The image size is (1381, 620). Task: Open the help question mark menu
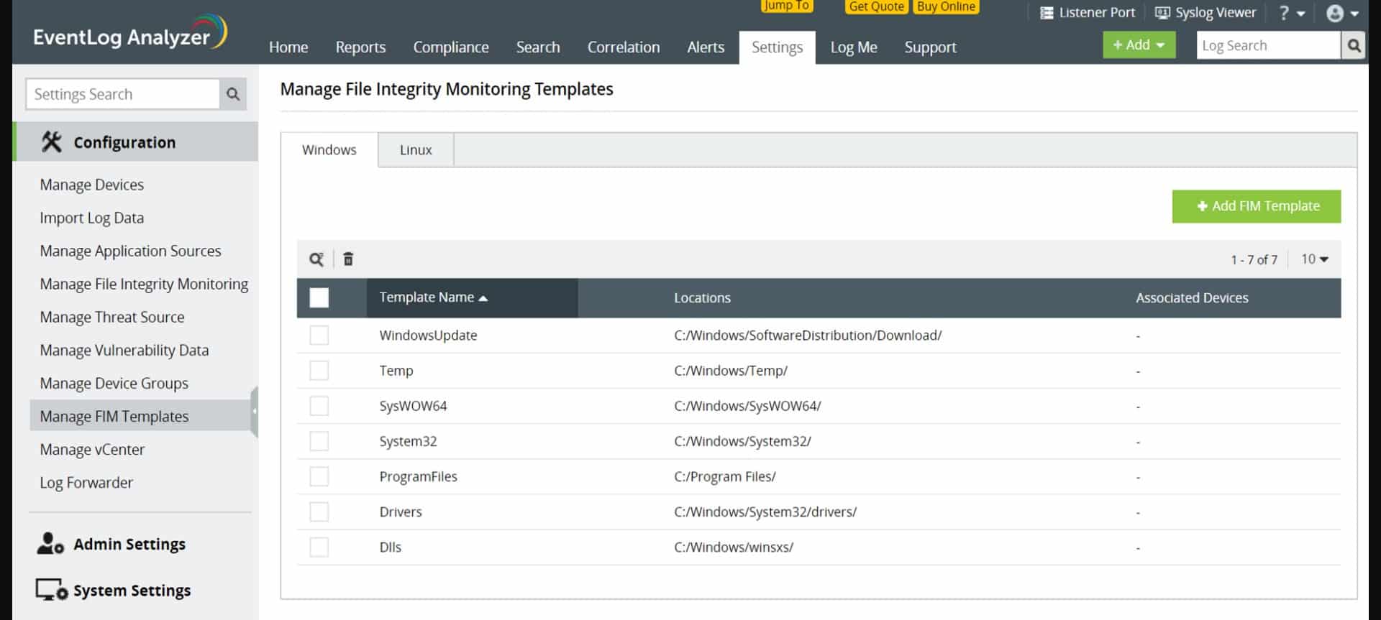[x=1291, y=13]
